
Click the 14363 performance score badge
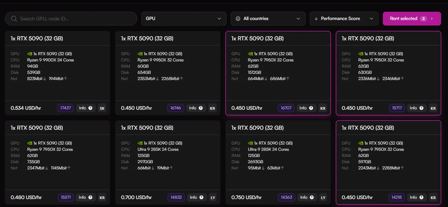coord(287,197)
